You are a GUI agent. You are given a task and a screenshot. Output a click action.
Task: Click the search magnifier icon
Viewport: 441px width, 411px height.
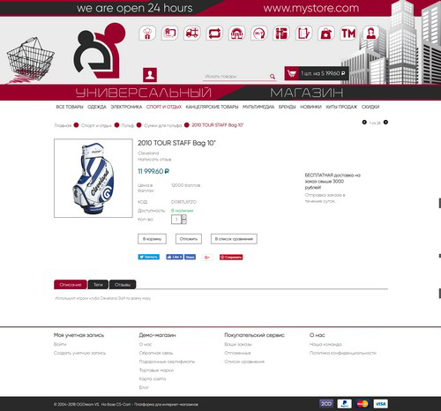click(273, 77)
